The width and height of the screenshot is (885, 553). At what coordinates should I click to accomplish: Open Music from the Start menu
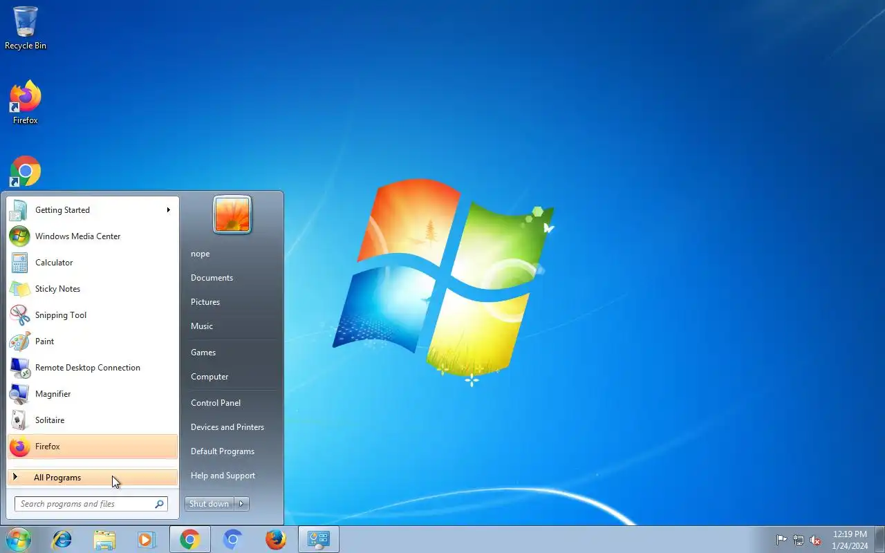pos(202,326)
